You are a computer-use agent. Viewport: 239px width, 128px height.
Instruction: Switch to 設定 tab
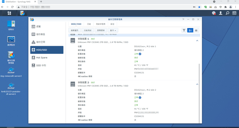pos(112,24)
